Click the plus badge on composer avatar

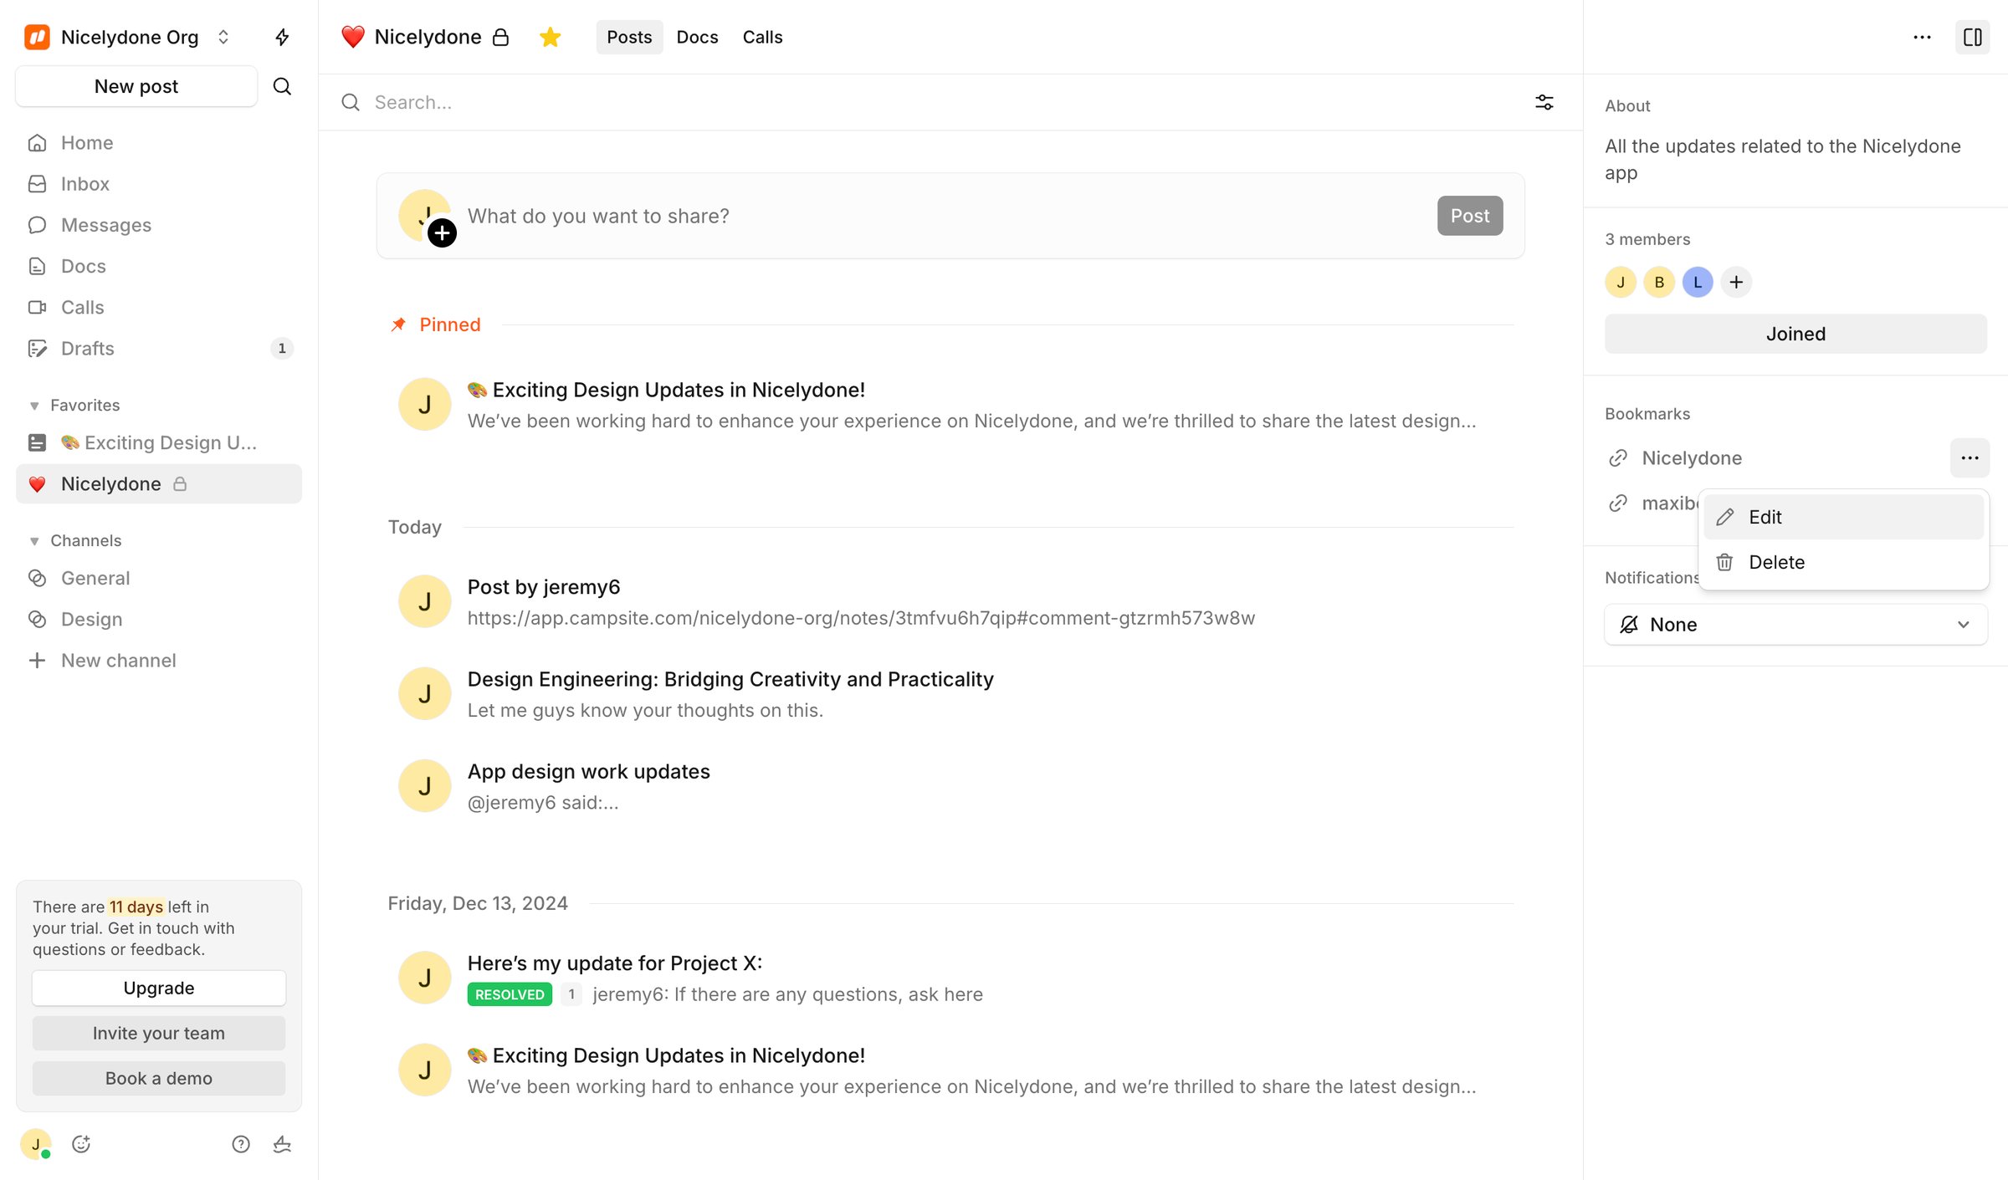[x=442, y=232]
